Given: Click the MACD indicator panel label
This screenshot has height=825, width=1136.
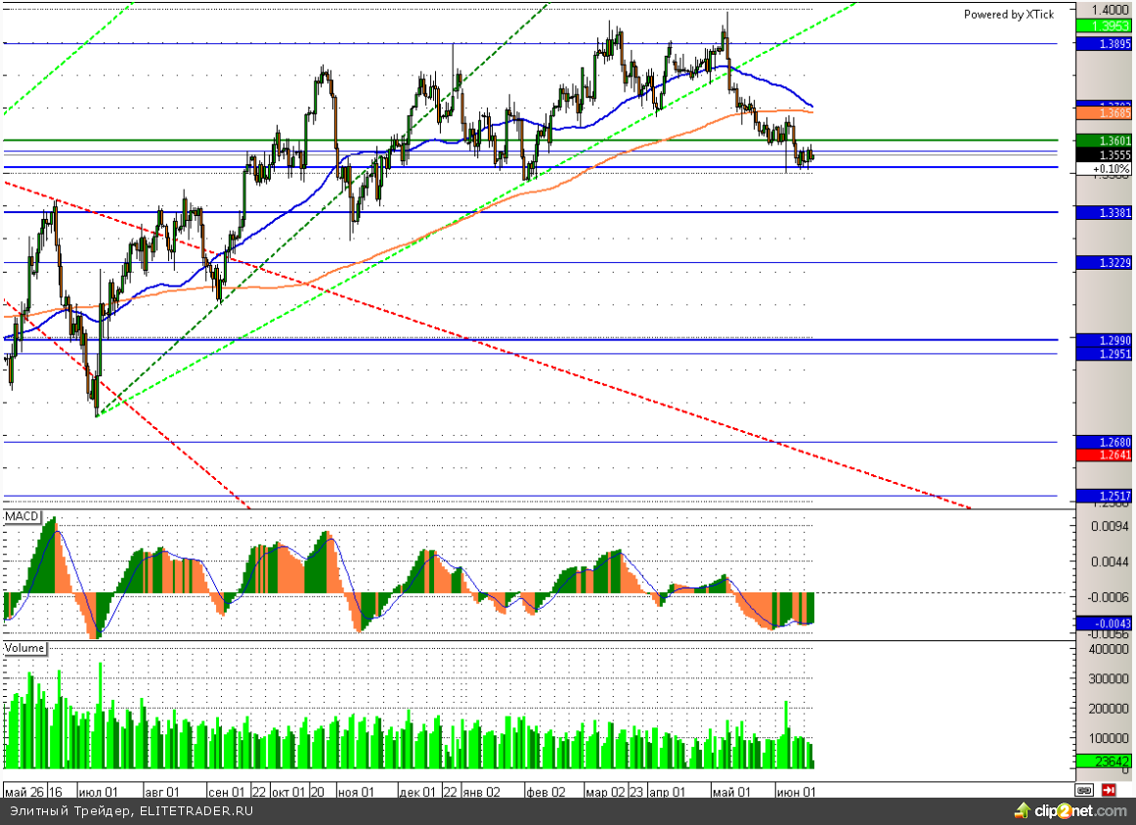Looking at the screenshot, I should pos(21,515).
